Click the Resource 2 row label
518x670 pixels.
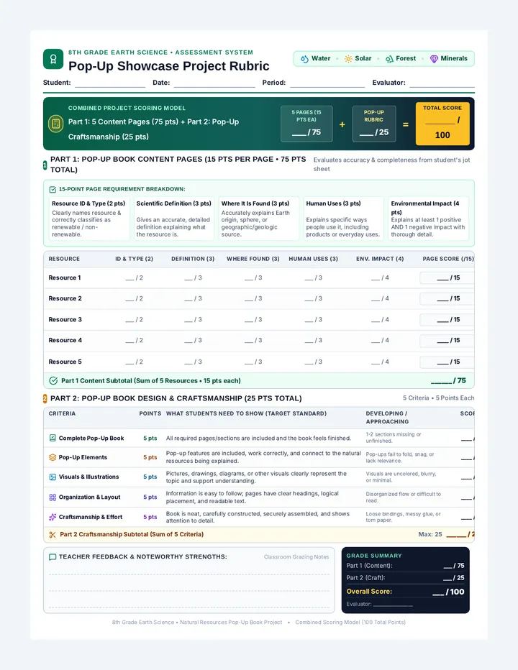coord(65,298)
